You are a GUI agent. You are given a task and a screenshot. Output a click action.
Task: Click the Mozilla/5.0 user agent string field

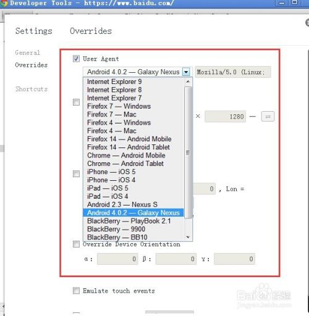(x=233, y=72)
